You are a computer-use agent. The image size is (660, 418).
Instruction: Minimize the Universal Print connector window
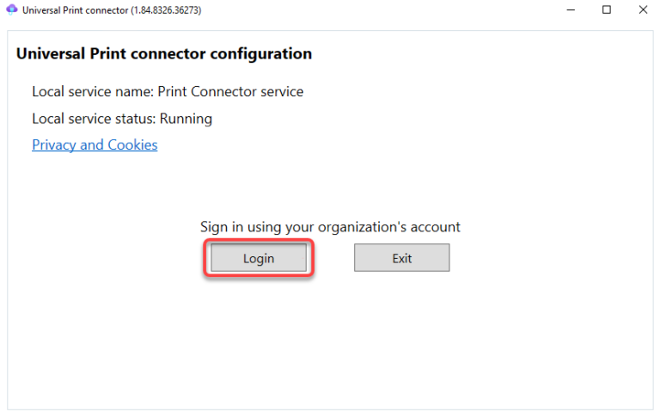coord(569,9)
